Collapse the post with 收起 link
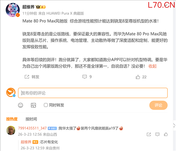 [153, 66]
